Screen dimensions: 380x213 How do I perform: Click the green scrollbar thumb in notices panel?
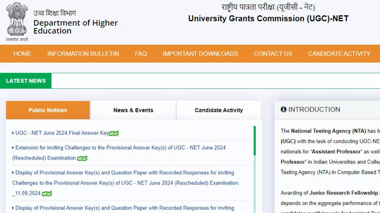pyautogui.click(x=254, y=141)
